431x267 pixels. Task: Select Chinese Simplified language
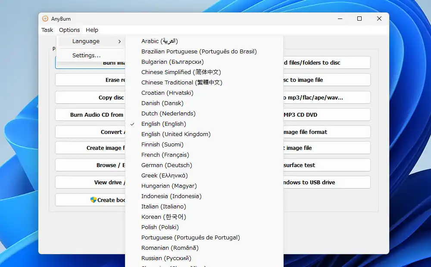point(181,72)
